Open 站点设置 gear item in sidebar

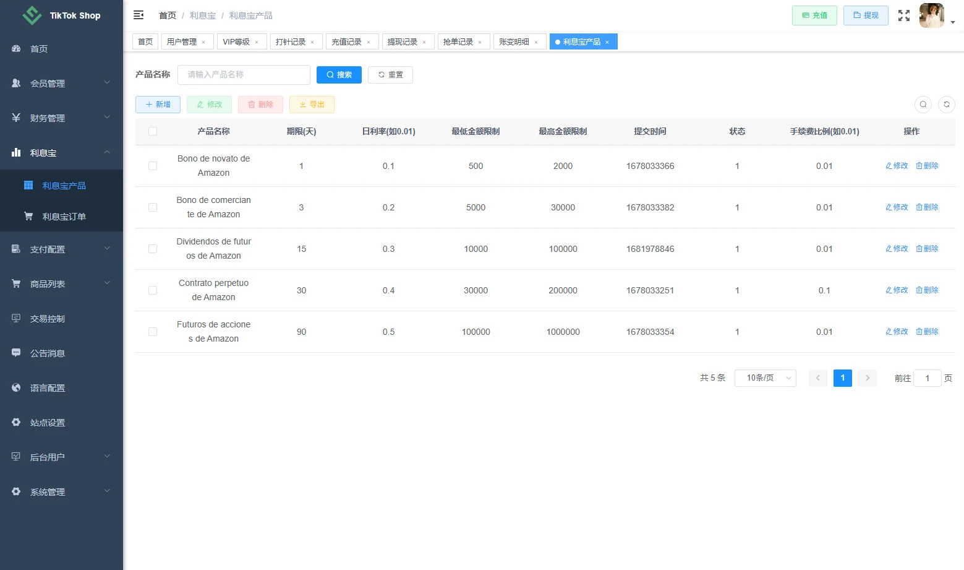coord(61,423)
